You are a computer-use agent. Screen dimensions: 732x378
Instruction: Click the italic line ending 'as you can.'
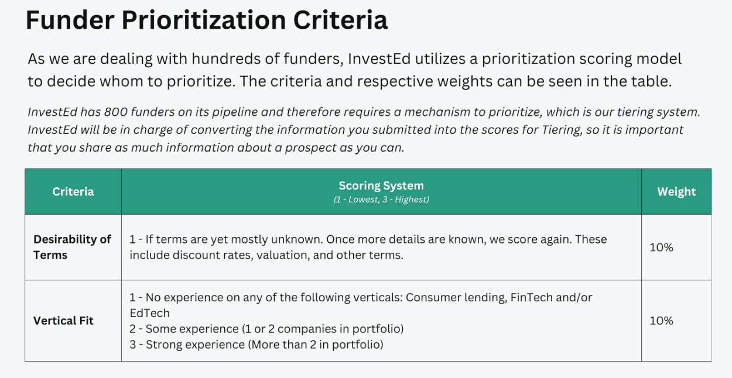tap(216, 147)
